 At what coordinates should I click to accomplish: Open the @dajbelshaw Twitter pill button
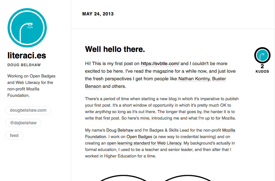(x=23, y=123)
